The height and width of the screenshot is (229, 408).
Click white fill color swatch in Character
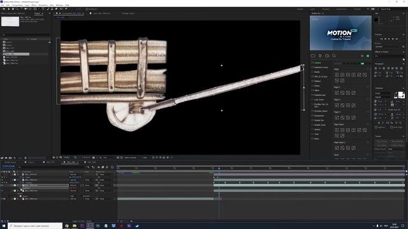tap(401, 94)
